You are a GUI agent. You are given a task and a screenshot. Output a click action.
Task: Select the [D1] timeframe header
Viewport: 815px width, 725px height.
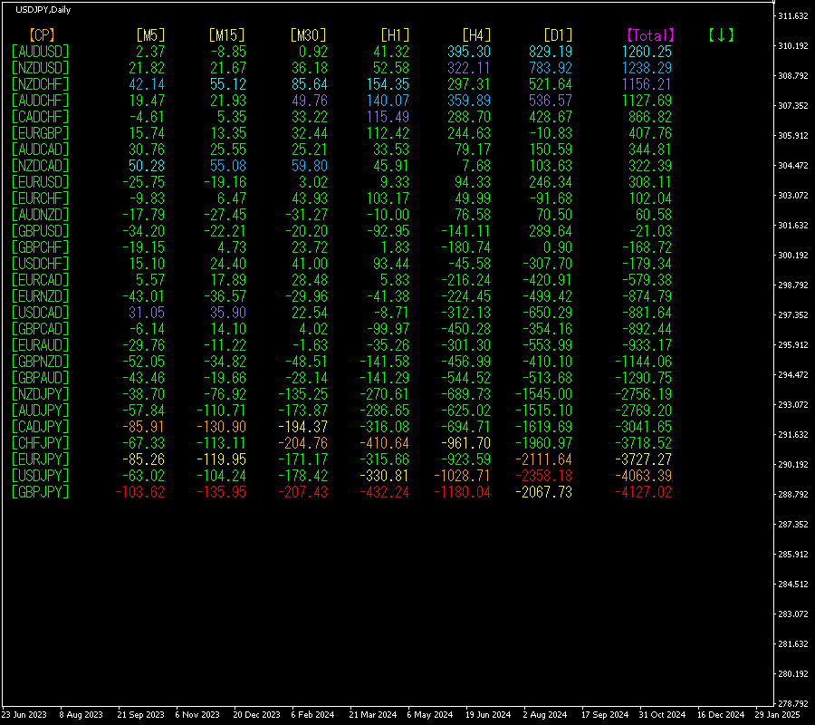pyautogui.click(x=558, y=35)
